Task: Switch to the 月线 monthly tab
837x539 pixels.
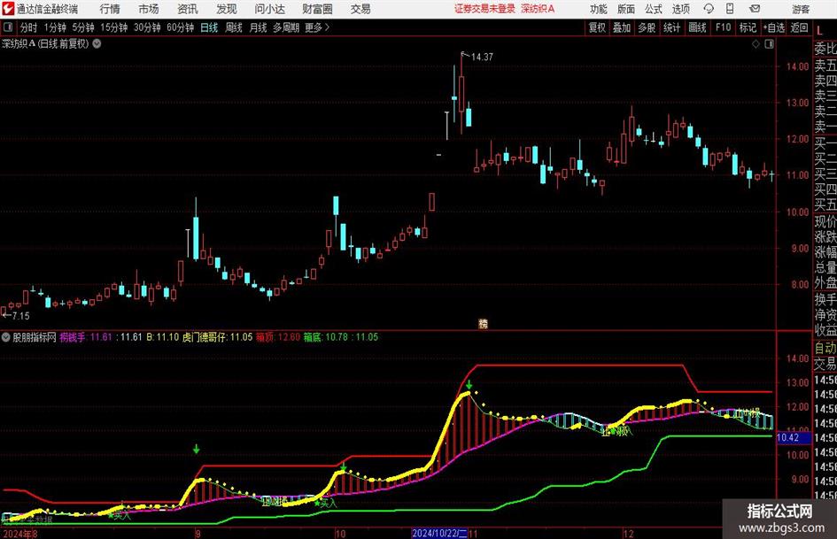Action: pos(259,27)
